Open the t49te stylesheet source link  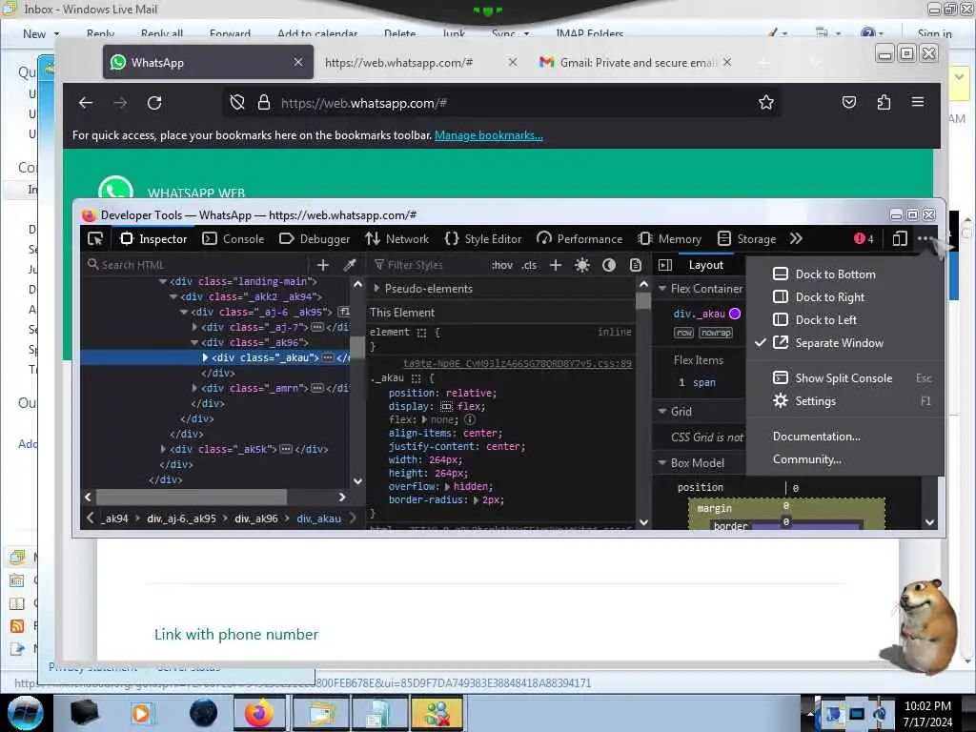pos(518,363)
